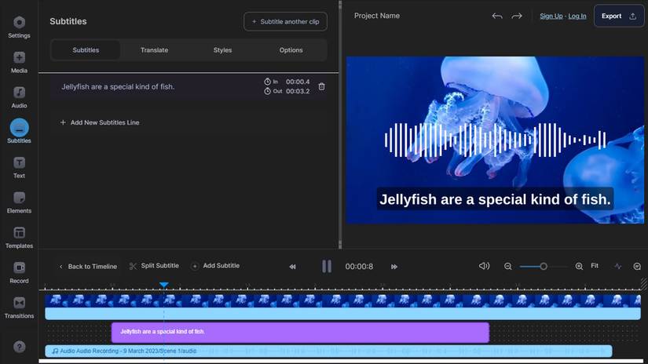Open the Transitions sidebar panel
Image resolution: width=648 pixels, height=364 pixels.
[19, 308]
